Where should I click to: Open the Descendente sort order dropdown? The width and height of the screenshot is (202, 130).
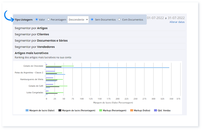[78, 19]
